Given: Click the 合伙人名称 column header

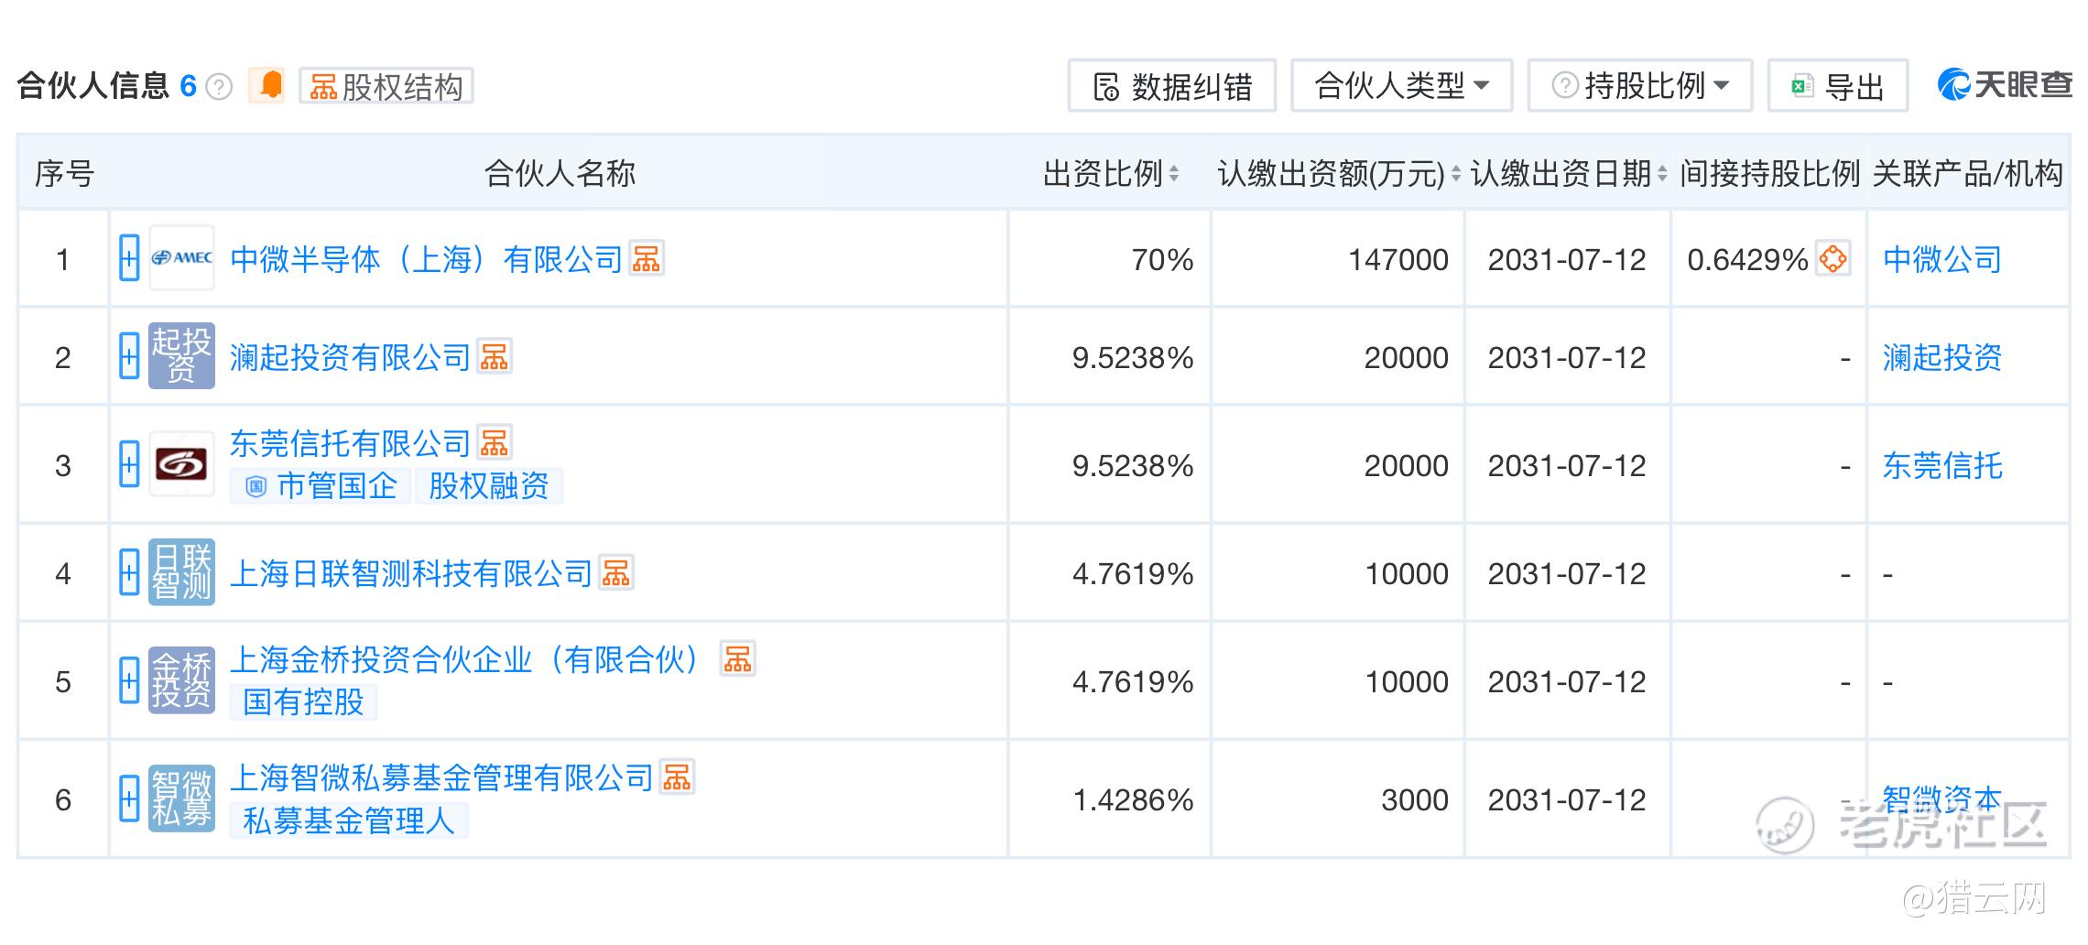Looking at the screenshot, I should pyautogui.click(x=560, y=173).
